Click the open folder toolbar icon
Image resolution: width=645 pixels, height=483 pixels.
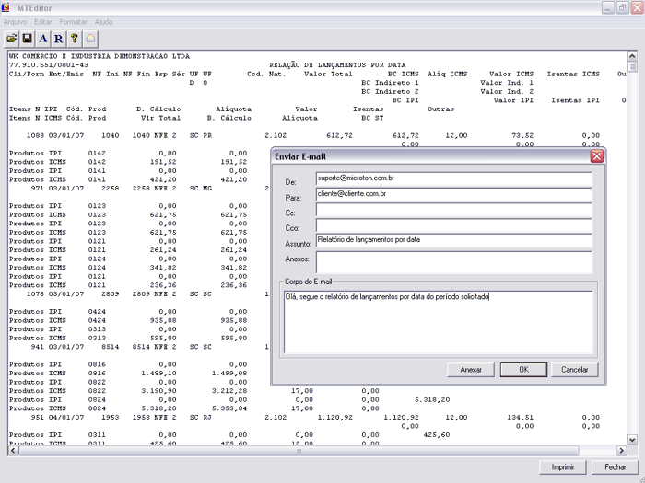pyautogui.click(x=12, y=39)
